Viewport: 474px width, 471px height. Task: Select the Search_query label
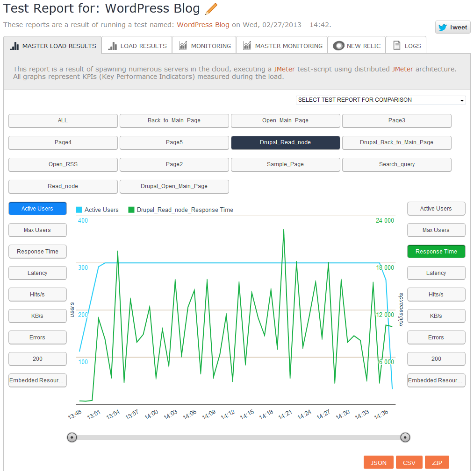click(396, 165)
